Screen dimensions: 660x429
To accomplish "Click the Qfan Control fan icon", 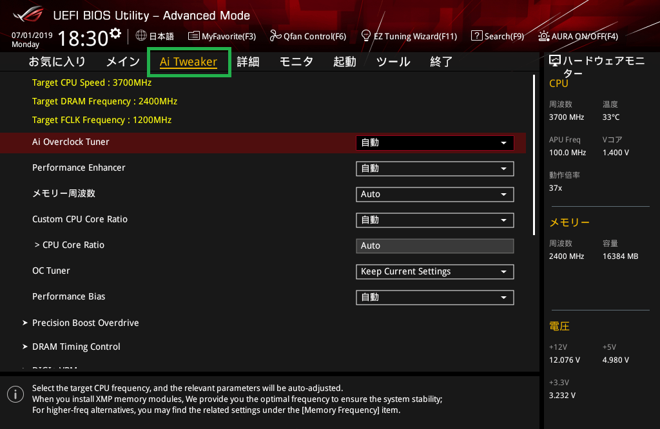I will (275, 36).
